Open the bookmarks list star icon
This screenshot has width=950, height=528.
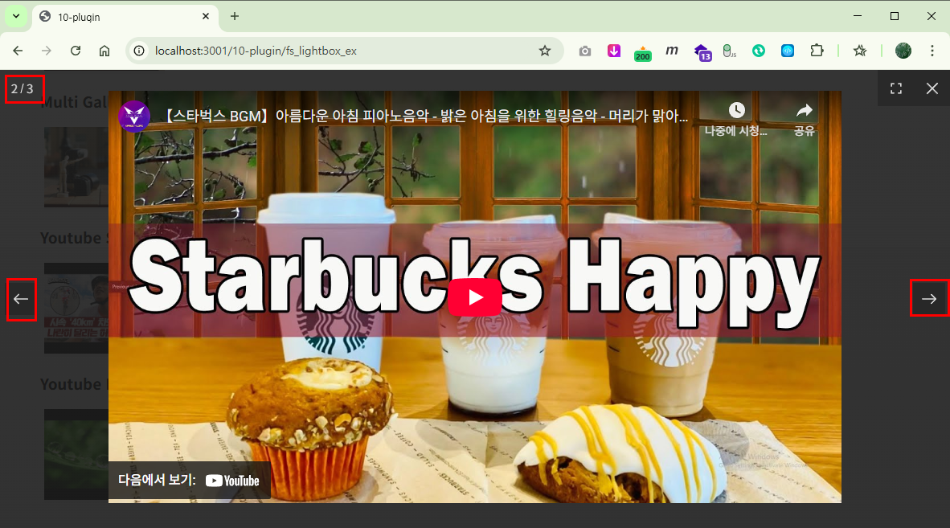pos(860,51)
